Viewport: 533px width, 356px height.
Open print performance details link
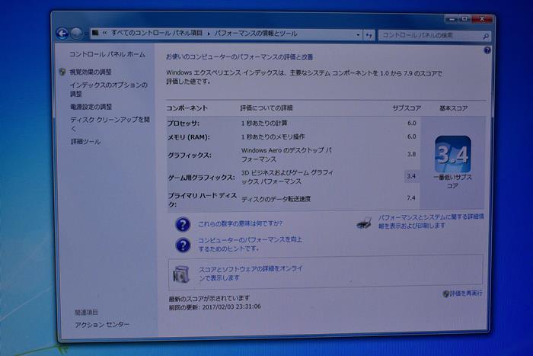click(x=431, y=221)
